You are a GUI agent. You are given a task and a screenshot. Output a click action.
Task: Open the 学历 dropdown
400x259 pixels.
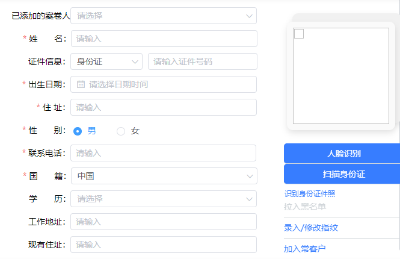coord(164,199)
